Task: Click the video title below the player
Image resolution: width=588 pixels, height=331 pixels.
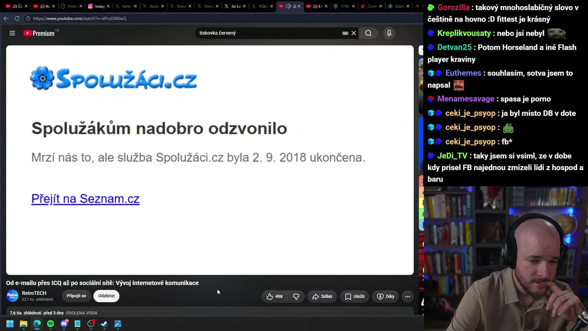Action: click(102, 283)
